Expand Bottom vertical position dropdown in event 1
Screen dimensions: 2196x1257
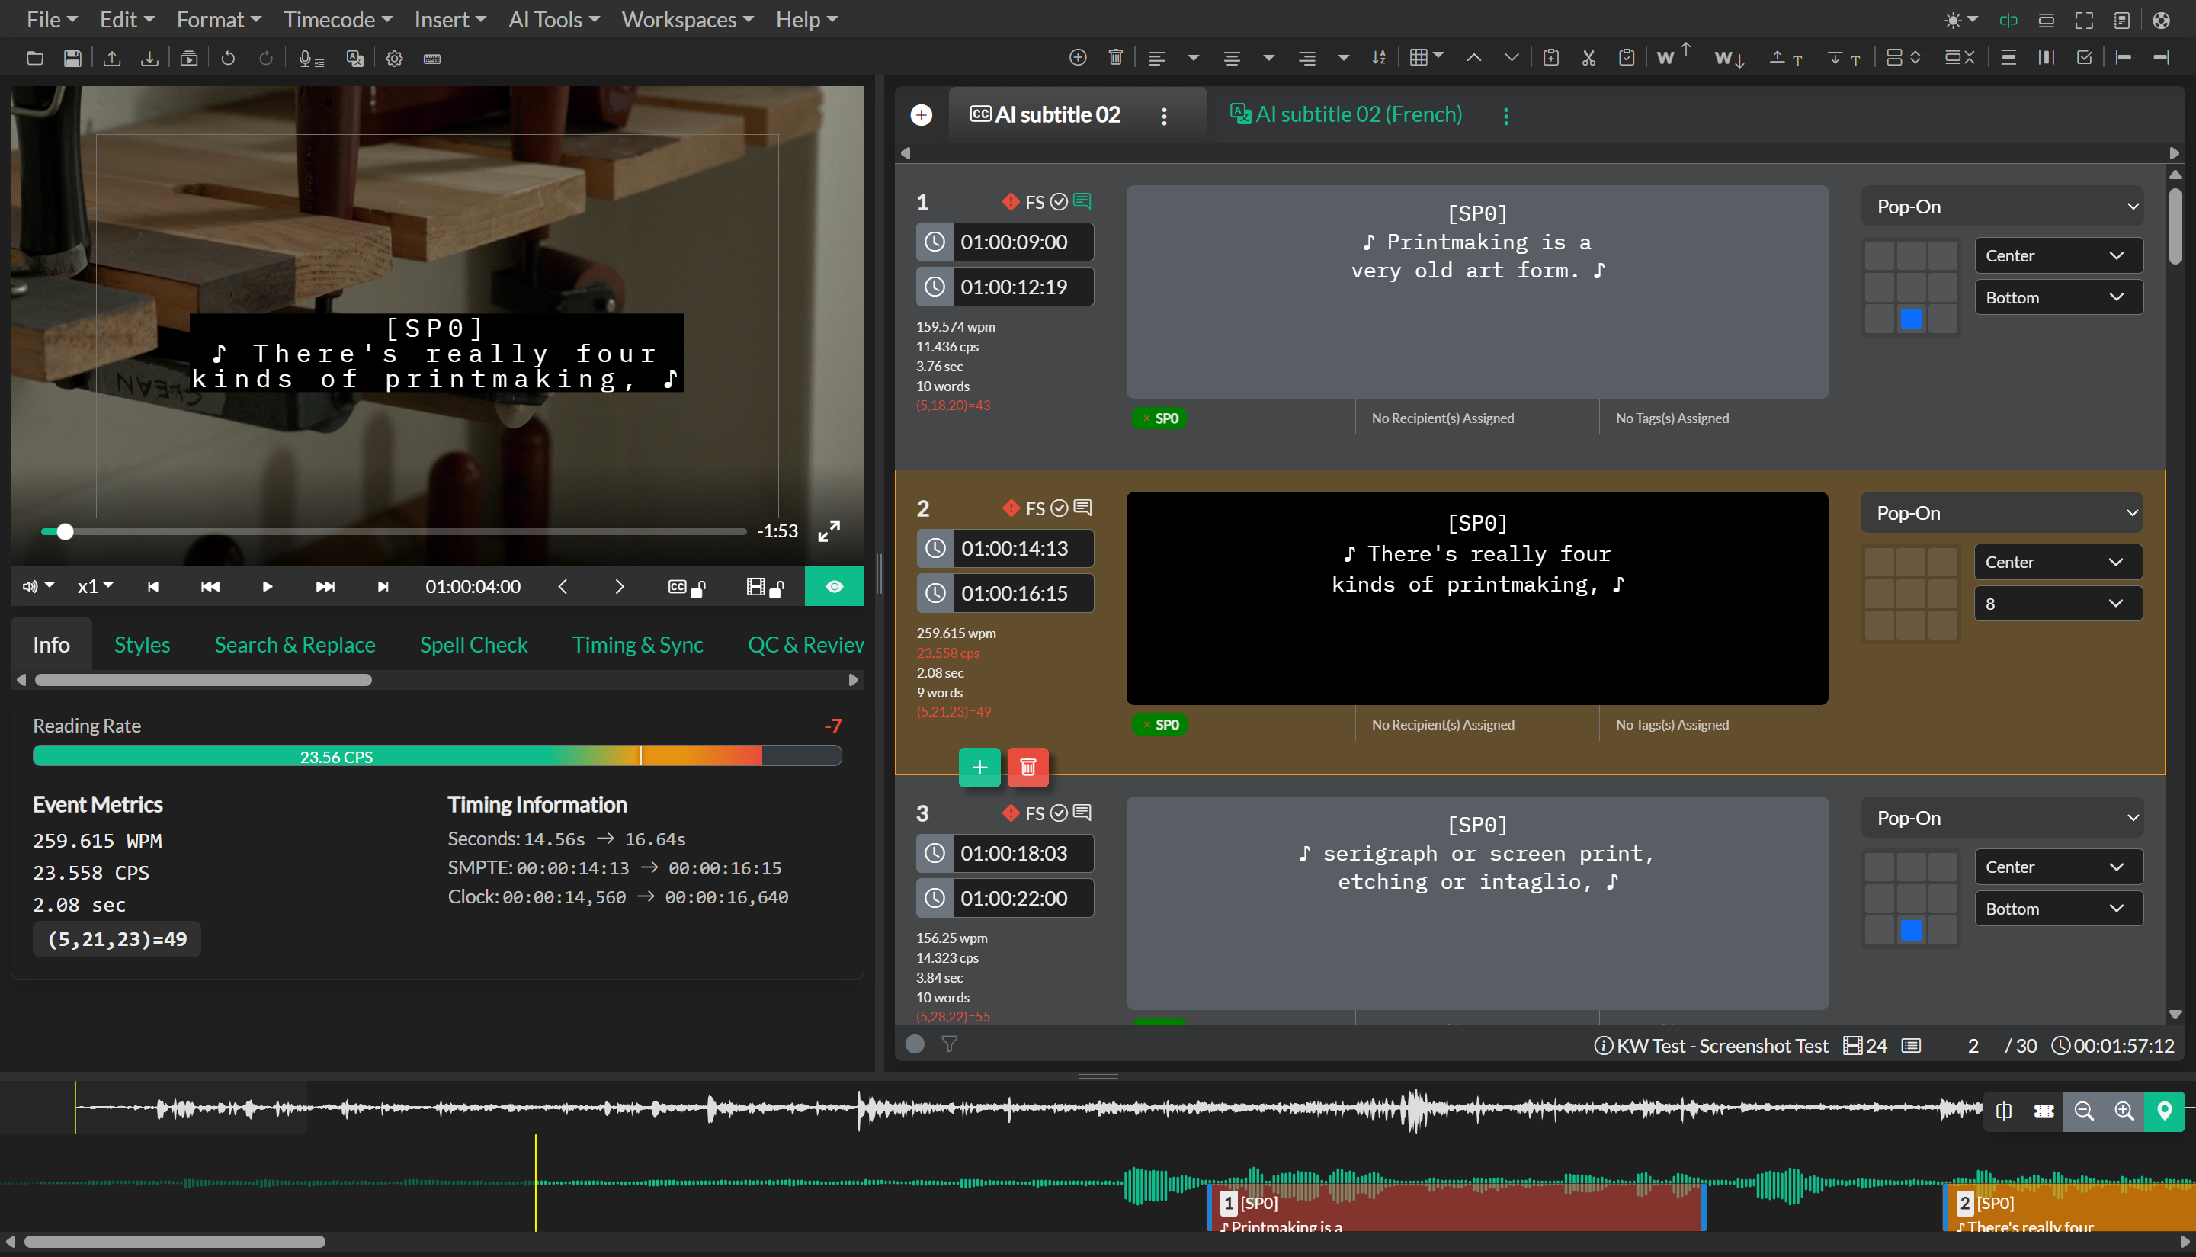2058,297
